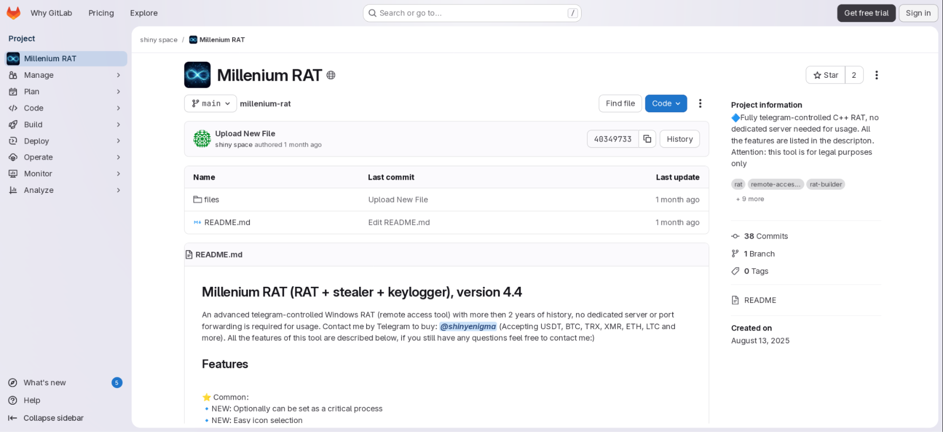Click the Build rocket icon
Screen dimensions: 943x432
[13, 125]
